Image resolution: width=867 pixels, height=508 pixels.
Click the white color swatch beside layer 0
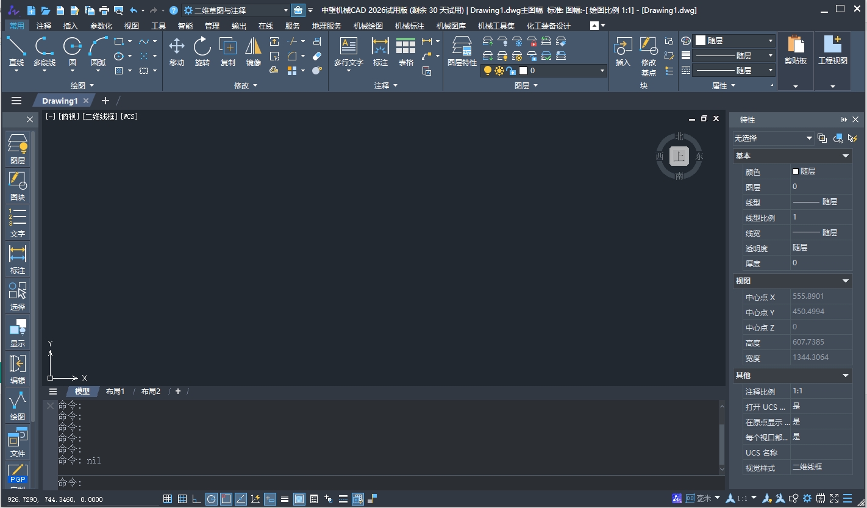click(x=523, y=71)
